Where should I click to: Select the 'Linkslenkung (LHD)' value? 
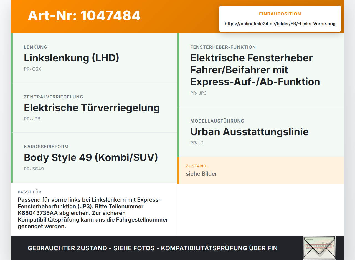(x=71, y=58)
